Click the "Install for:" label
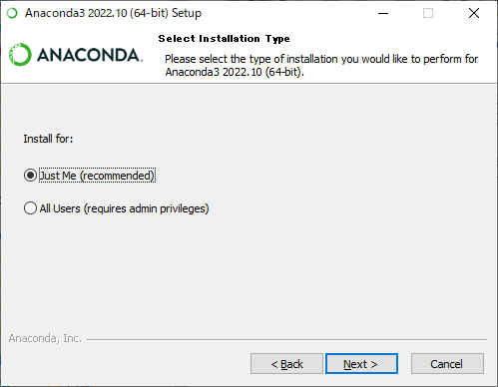The image size is (498, 387). coord(48,139)
